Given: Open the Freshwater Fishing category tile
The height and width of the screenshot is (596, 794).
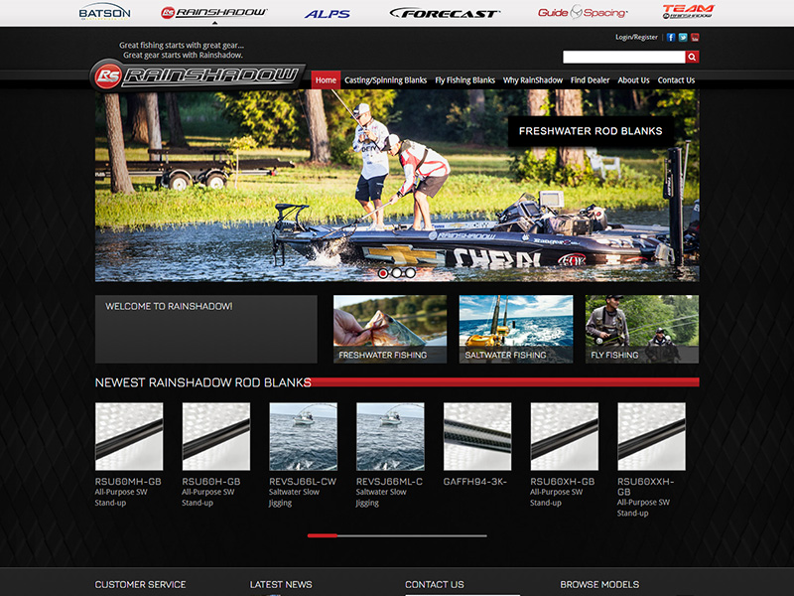Looking at the screenshot, I should coord(390,329).
